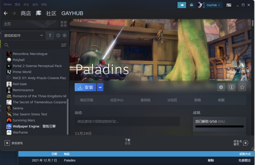255x165 pixels.
Task: Click the GayHub profile avatar
Action: coord(201,5)
